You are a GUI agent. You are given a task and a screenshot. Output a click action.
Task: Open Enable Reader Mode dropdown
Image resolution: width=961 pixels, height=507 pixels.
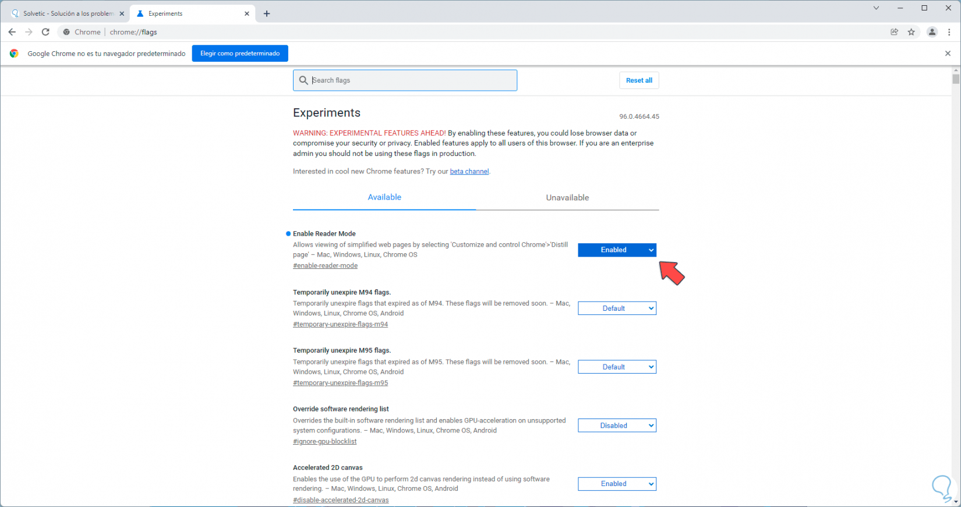(617, 250)
